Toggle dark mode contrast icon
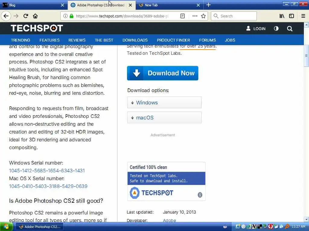The width and height of the screenshot is (309, 231). [276, 29]
